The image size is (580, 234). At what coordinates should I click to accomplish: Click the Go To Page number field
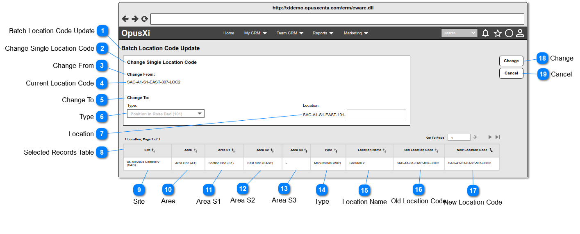459,137
